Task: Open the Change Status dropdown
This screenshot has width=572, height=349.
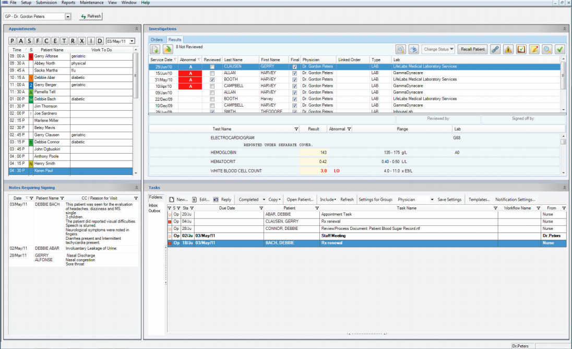Action: [x=438, y=49]
